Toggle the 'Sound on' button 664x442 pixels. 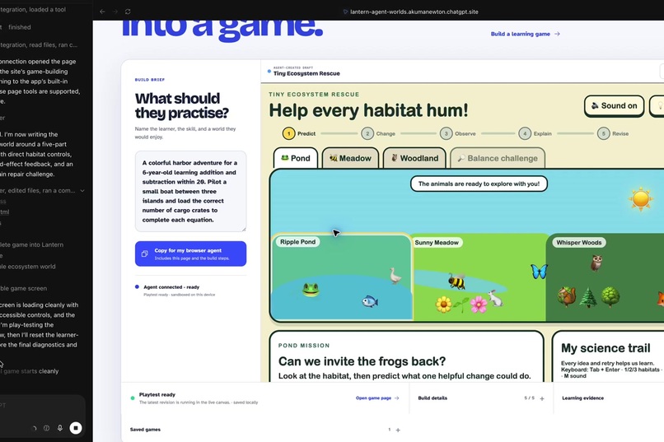[614, 105]
